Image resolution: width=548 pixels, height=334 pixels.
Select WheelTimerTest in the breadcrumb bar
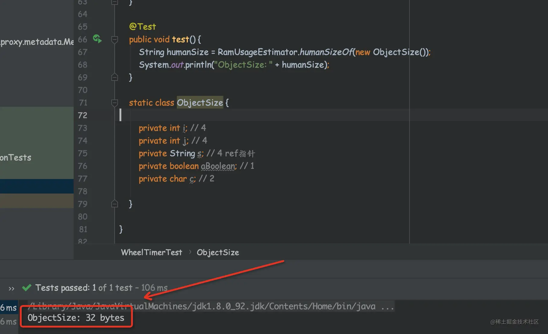click(151, 252)
